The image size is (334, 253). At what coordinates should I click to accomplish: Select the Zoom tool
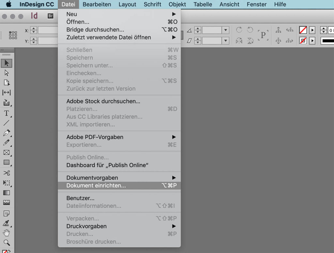click(7, 243)
